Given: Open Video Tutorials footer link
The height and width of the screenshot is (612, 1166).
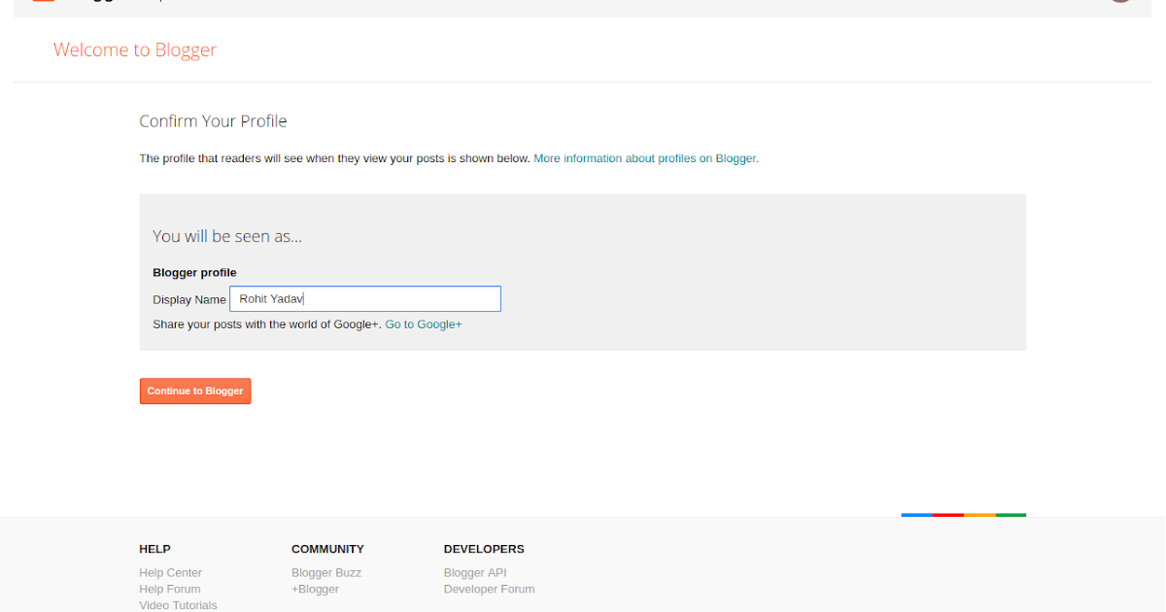Looking at the screenshot, I should click(178, 605).
